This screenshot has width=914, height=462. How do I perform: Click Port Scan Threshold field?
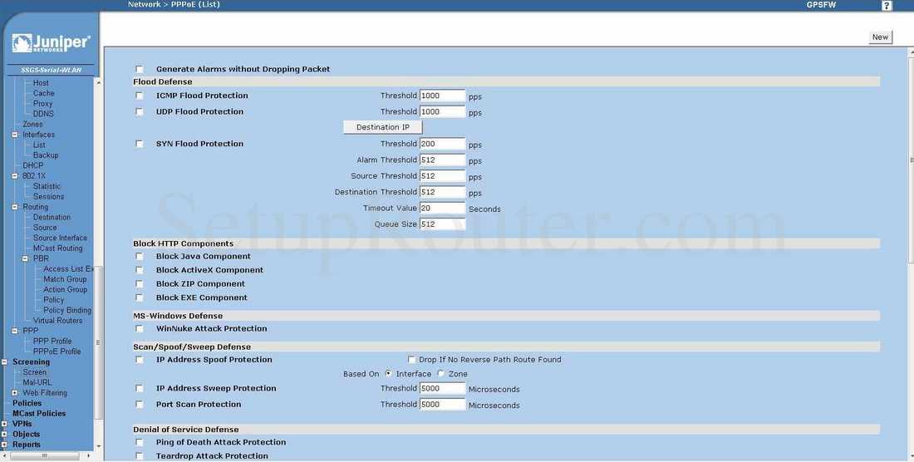tap(442, 405)
